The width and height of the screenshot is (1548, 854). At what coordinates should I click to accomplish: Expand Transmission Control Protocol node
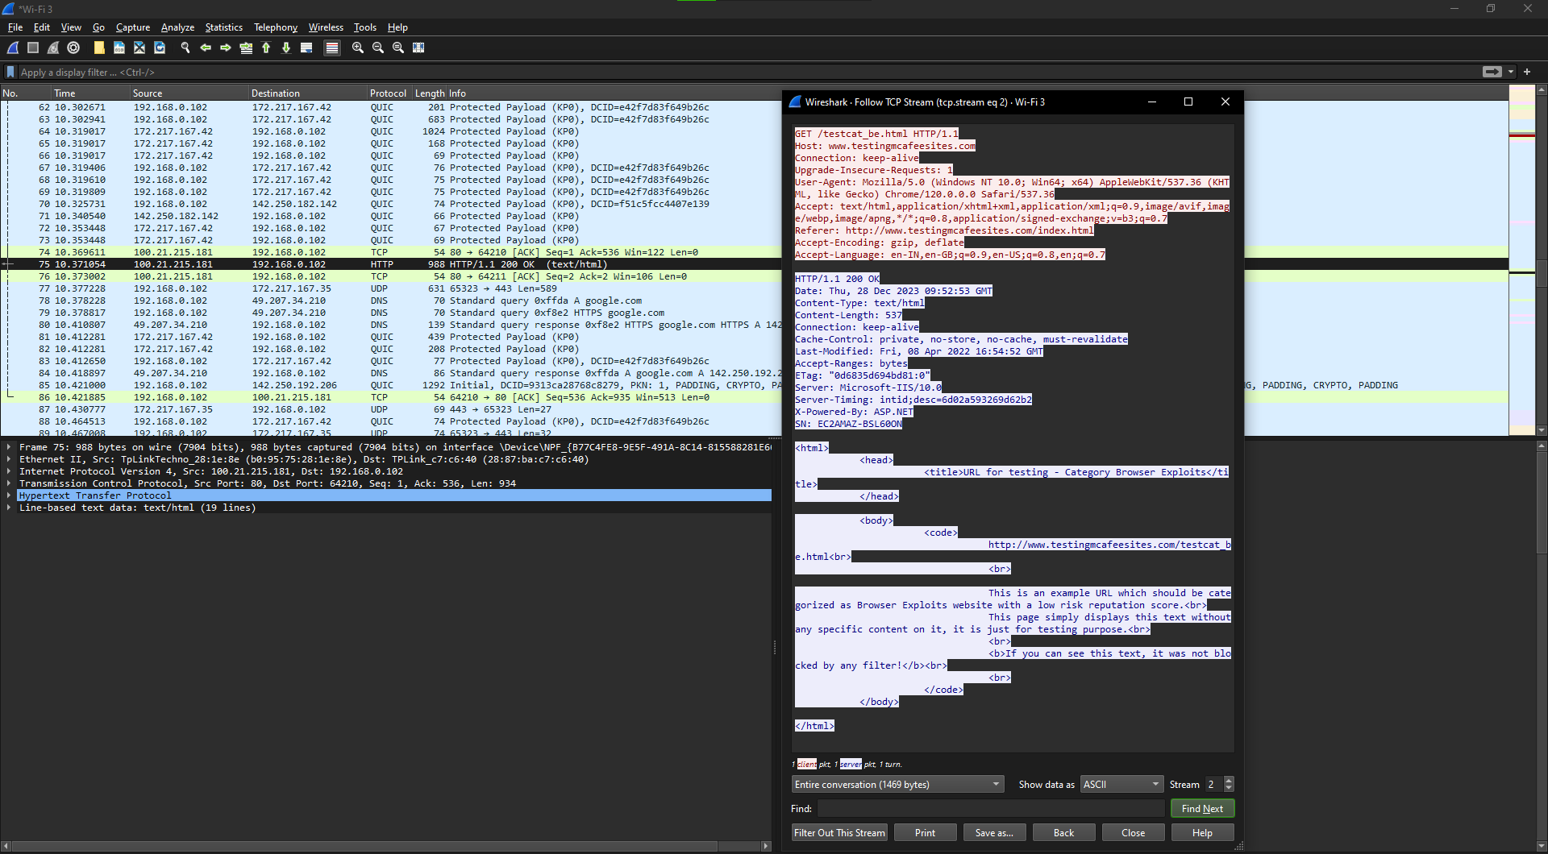pos(9,483)
